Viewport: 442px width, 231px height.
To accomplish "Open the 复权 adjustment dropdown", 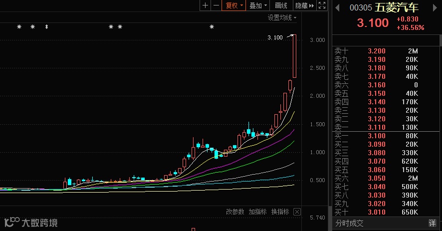I will [233, 5].
